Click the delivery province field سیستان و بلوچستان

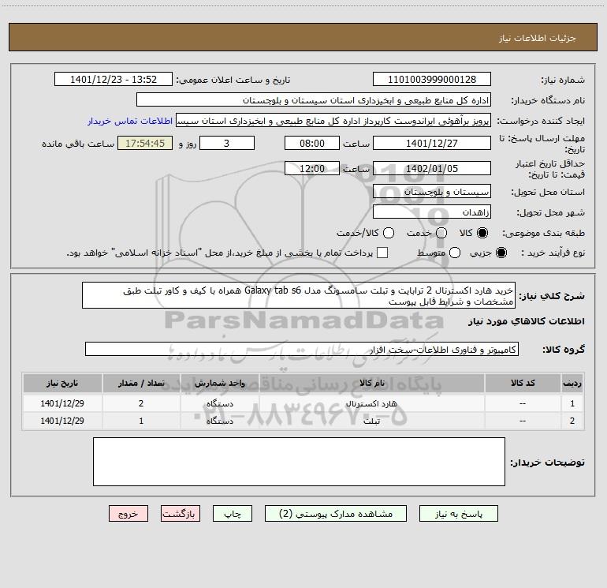point(432,192)
